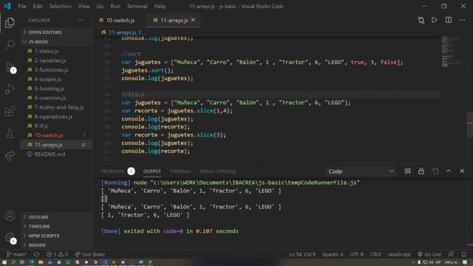473x266 pixels.
Task: Open the Source Control view
Action: point(10,67)
